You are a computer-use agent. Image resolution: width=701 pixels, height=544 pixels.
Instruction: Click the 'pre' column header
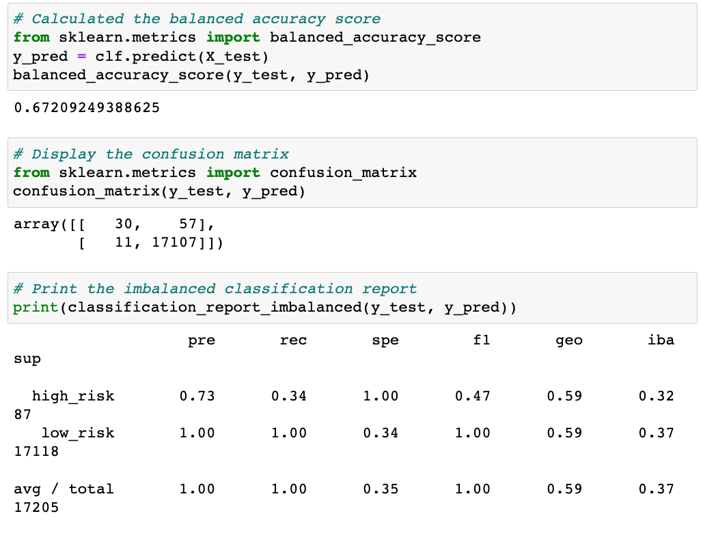coord(201,340)
